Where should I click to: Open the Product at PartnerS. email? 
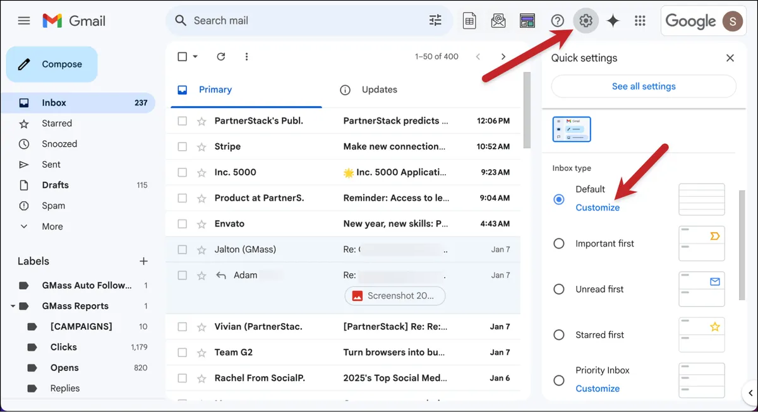tap(343, 198)
